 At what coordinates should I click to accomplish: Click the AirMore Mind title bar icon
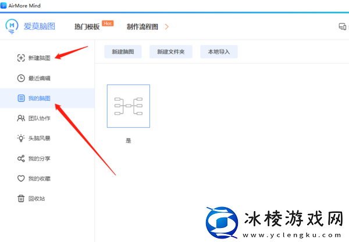coord(3,5)
